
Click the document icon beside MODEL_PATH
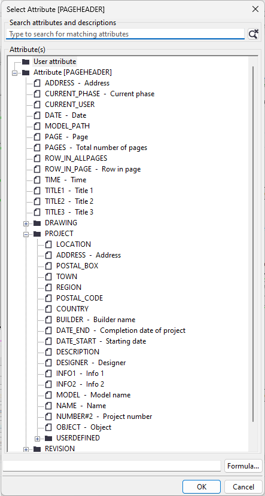(37, 126)
